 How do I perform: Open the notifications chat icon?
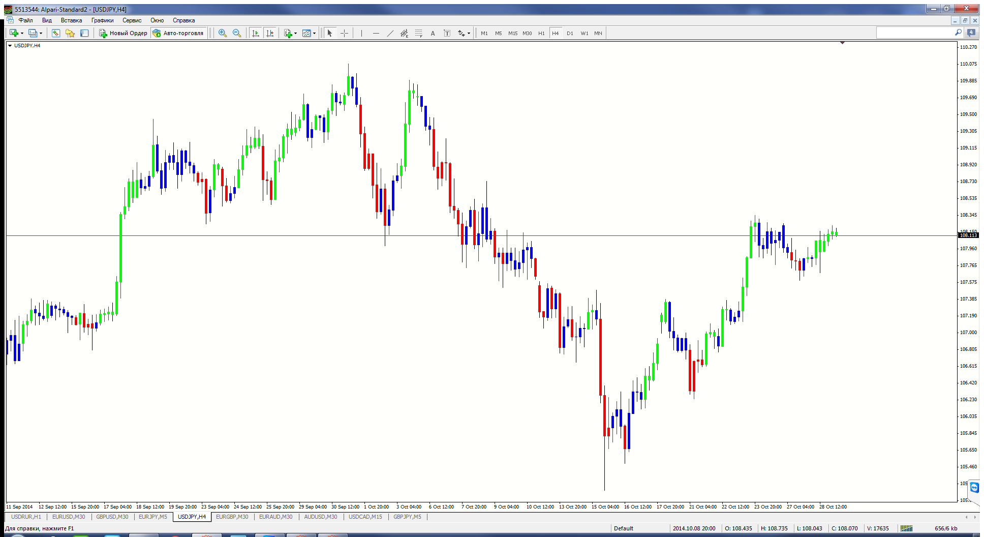tap(971, 33)
